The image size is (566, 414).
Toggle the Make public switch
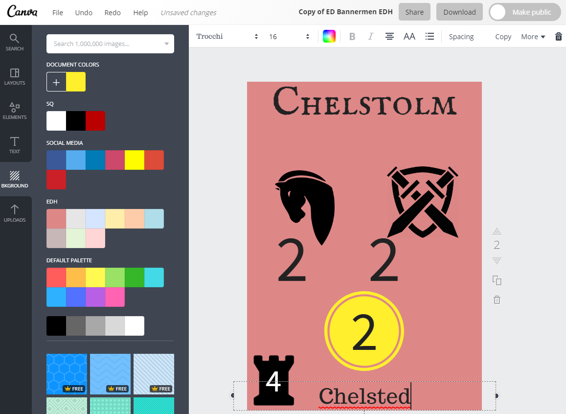[526, 12]
